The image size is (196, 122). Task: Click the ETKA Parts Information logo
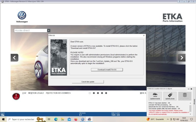coord(173,18)
